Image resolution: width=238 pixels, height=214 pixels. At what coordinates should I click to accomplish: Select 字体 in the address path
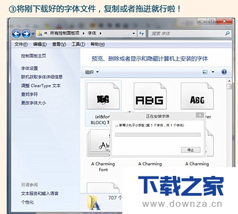(x=92, y=33)
